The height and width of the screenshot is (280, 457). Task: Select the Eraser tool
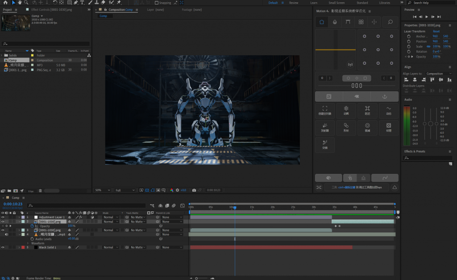[x=103, y=3]
